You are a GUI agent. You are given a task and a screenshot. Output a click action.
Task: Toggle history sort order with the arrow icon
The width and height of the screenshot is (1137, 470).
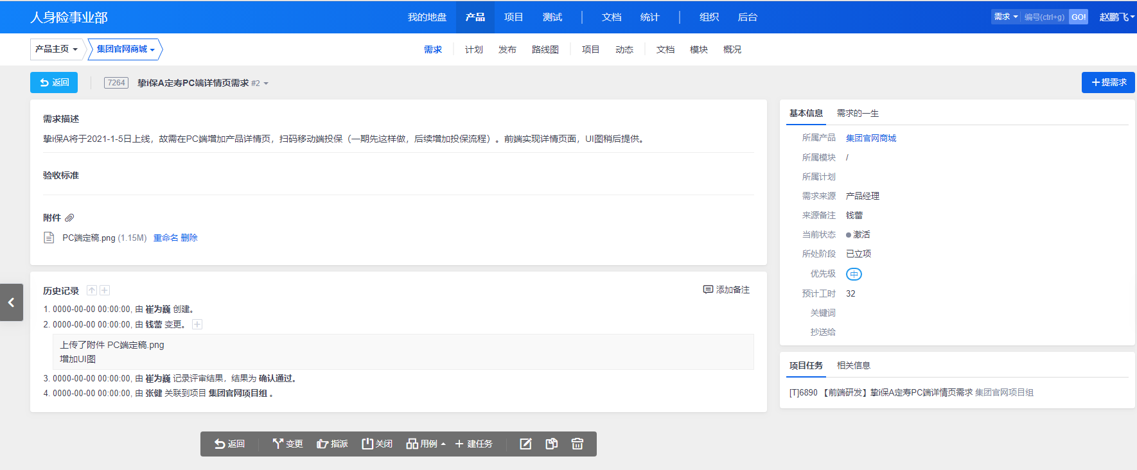click(92, 290)
